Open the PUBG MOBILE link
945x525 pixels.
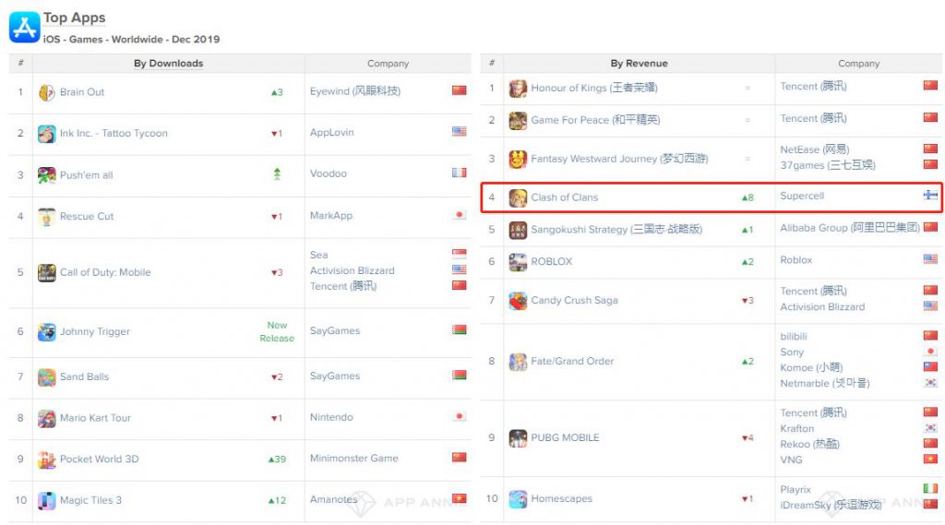click(566, 437)
